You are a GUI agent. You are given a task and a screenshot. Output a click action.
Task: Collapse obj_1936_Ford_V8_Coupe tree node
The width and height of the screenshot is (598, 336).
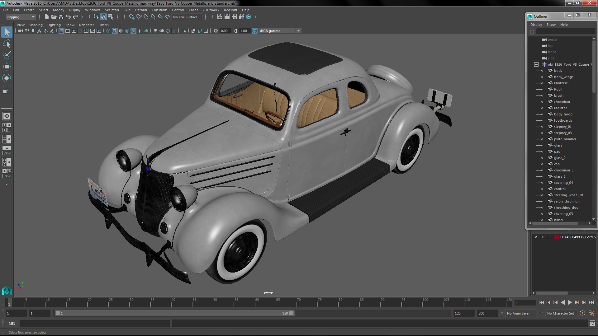click(536, 64)
